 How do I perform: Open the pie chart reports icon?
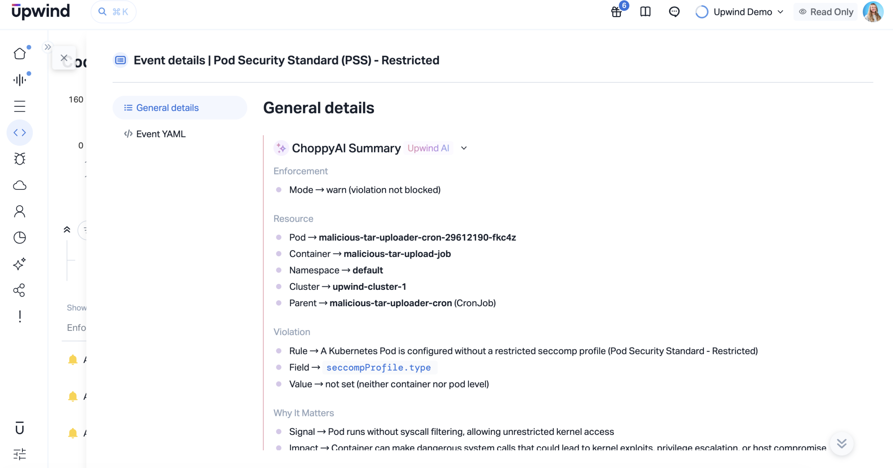tap(20, 237)
